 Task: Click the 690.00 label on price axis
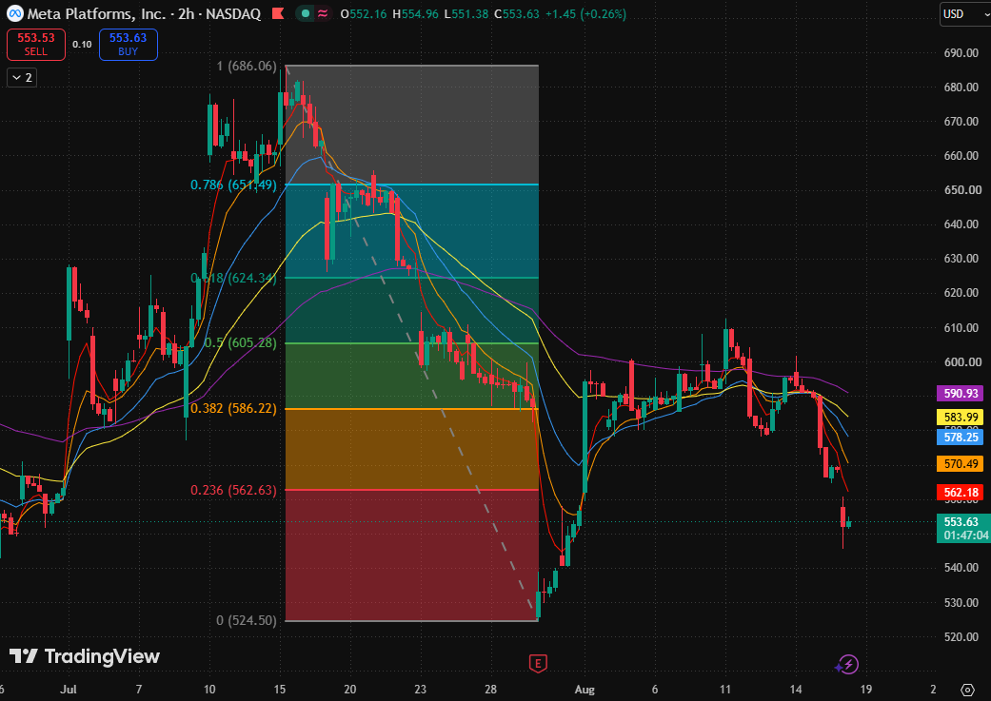pyautogui.click(x=961, y=53)
